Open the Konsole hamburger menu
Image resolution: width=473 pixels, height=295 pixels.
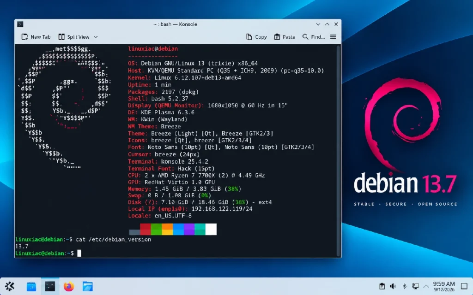(x=333, y=37)
